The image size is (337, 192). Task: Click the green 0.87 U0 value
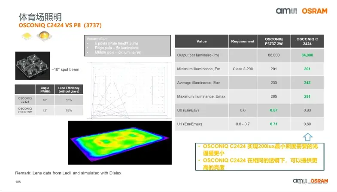tap(274, 110)
